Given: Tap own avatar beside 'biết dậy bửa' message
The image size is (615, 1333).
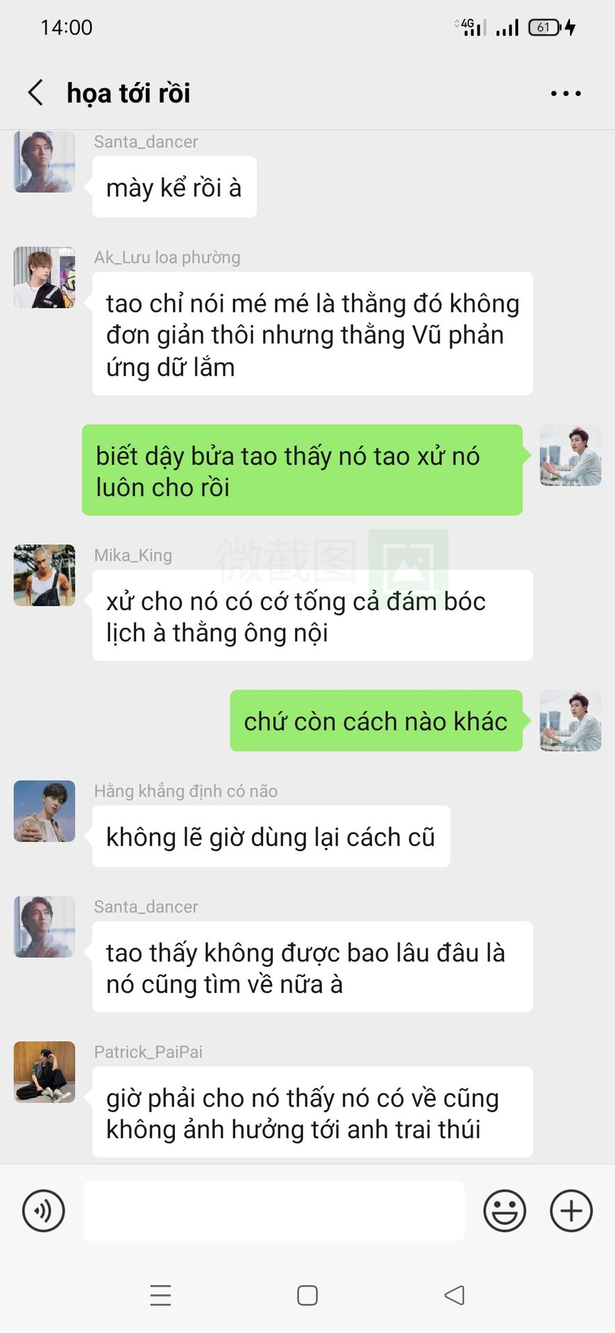Looking at the screenshot, I should [571, 455].
